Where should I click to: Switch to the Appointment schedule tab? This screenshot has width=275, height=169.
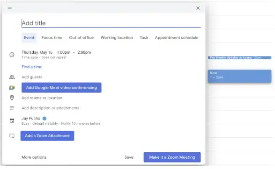click(x=177, y=37)
